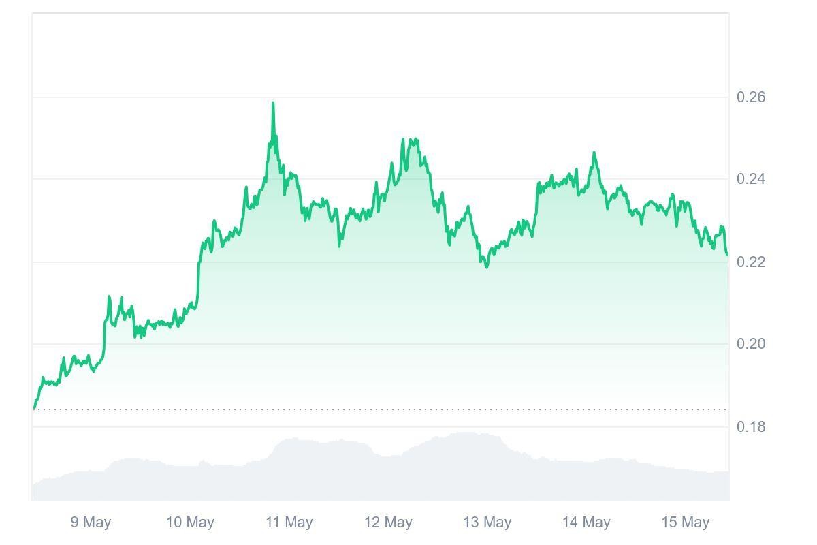The image size is (817, 545).
Task: Click the highest price spike before 11 May
Action: coord(273,104)
